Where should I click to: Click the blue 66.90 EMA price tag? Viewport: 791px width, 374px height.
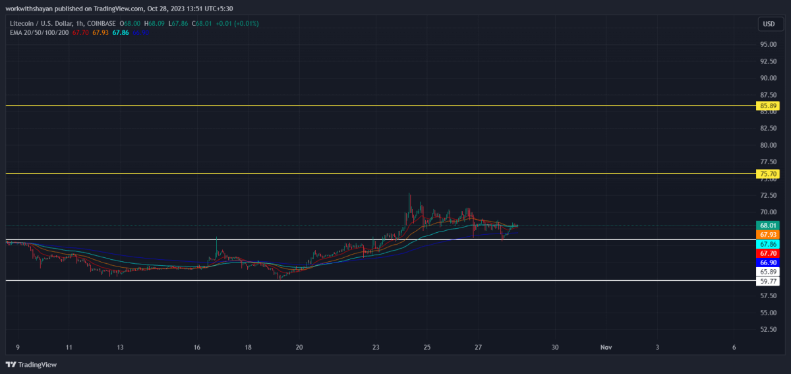769,262
